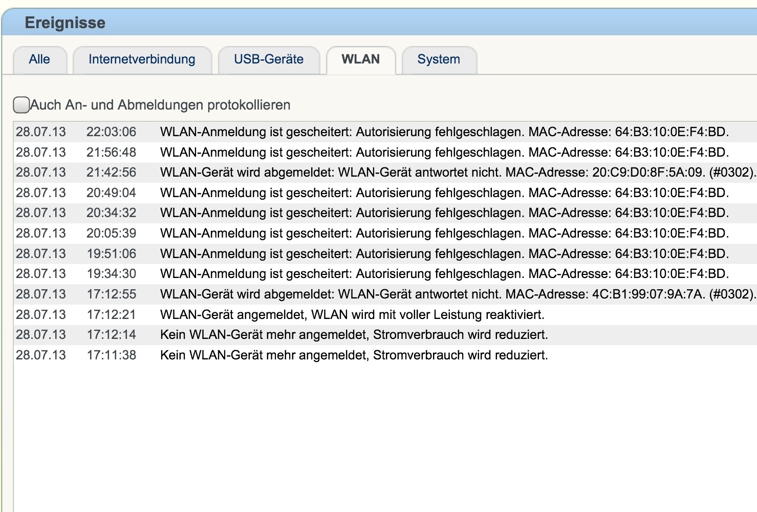Viewport: 757px width, 512px height.
Task: Select the 'WLAN wird mit voller Leistung reaktiviert' entry
Action: click(x=352, y=314)
